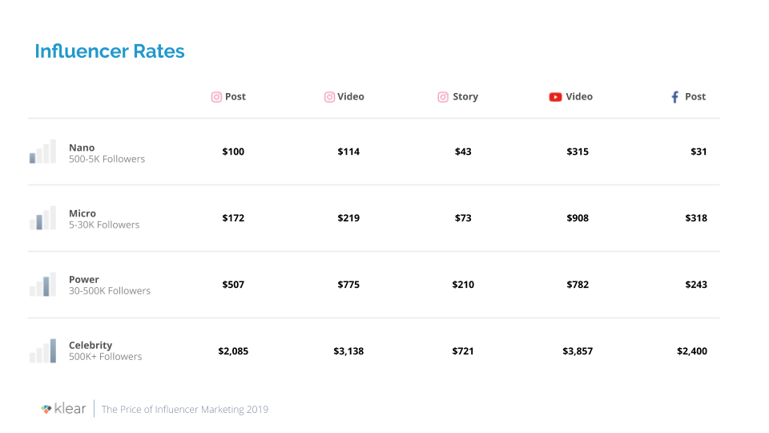769x433 pixels.
Task: Click the Power tier bar-chart icon
Action: [x=43, y=285]
